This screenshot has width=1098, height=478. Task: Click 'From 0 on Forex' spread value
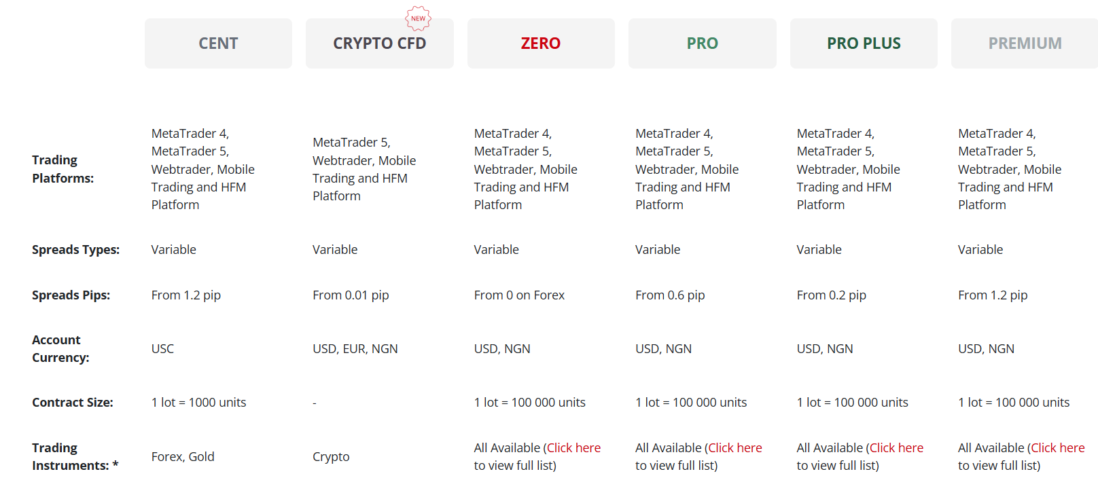point(519,295)
